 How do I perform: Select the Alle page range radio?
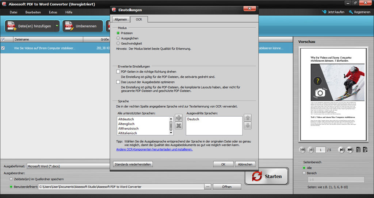(304, 168)
